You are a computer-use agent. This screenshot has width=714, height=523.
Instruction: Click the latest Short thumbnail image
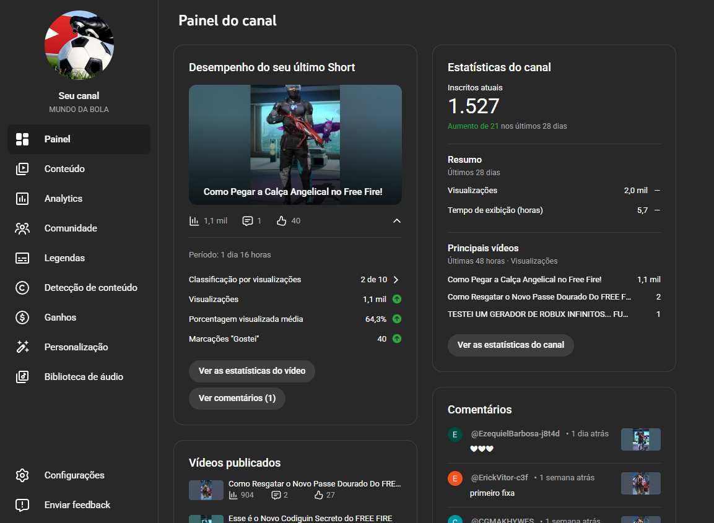click(295, 145)
